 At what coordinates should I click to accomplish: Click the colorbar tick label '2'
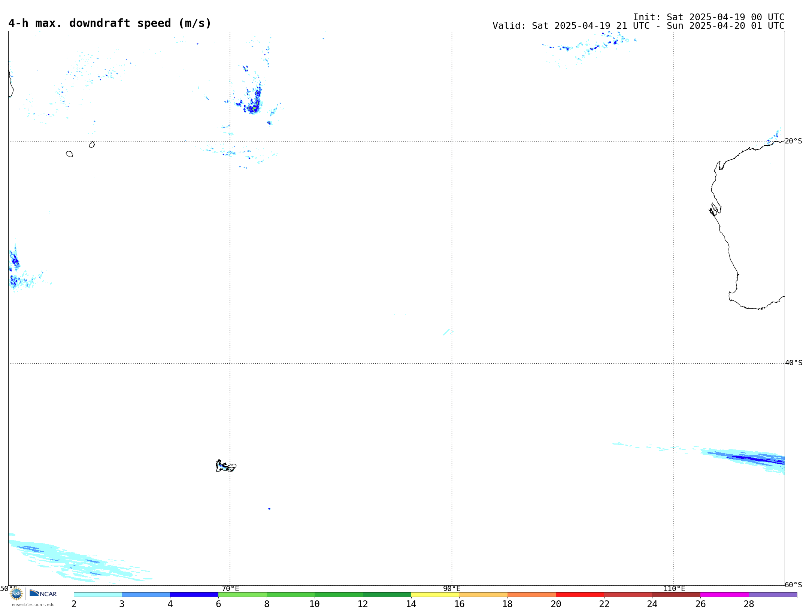point(74,604)
